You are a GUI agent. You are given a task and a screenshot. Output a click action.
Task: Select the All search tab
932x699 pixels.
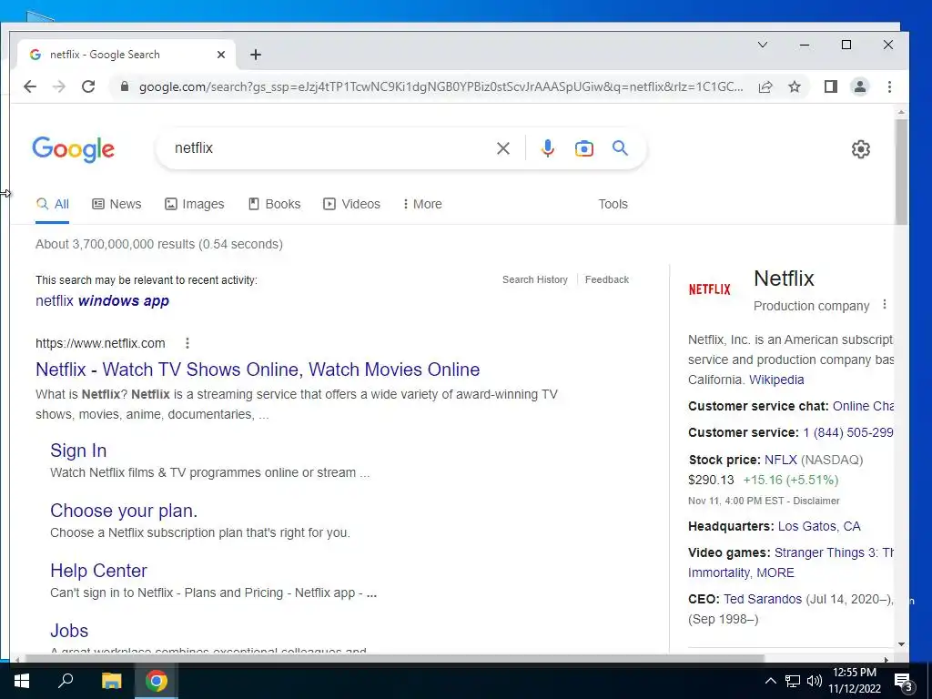53,204
